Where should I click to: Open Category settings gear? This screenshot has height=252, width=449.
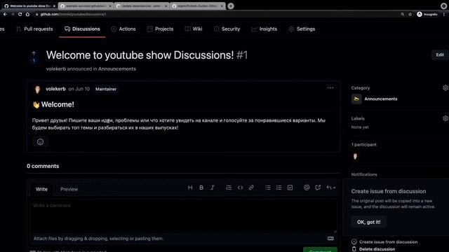(445, 88)
